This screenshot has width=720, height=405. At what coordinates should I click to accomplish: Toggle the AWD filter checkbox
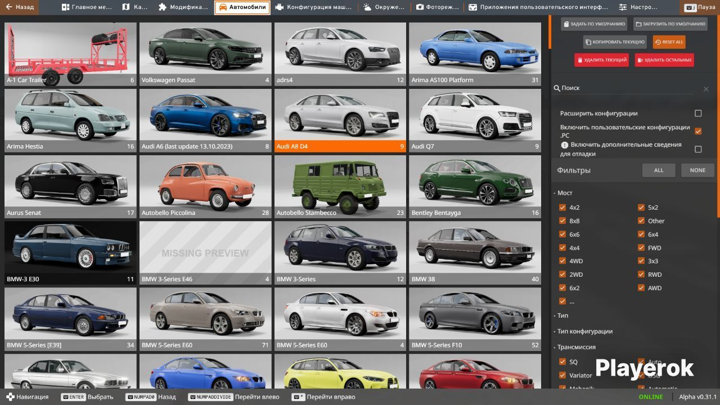click(x=641, y=288)
